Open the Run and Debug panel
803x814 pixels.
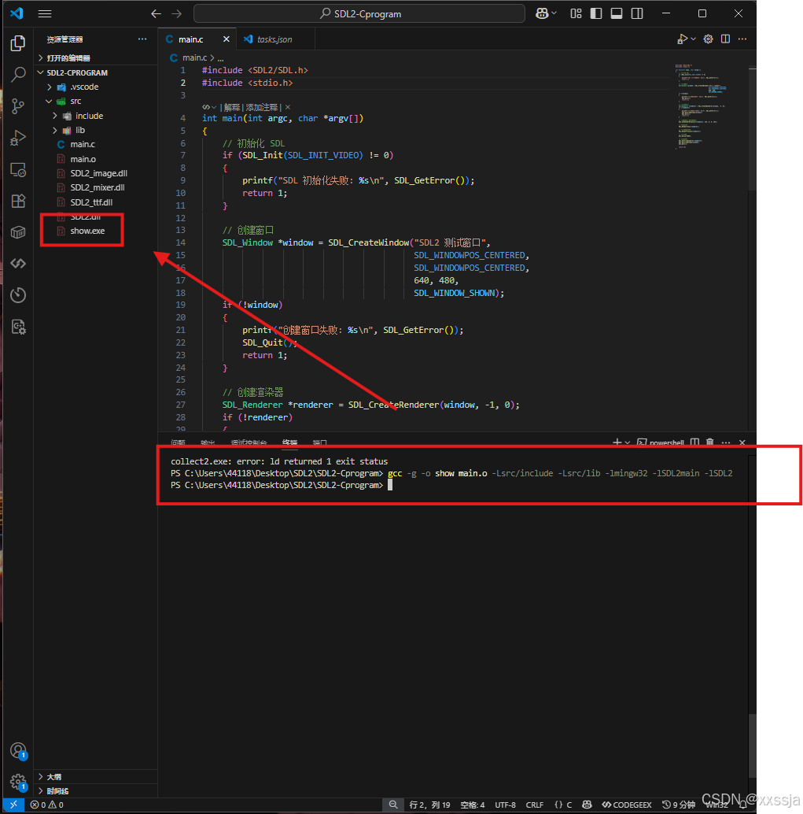click(x=17, y=137)
